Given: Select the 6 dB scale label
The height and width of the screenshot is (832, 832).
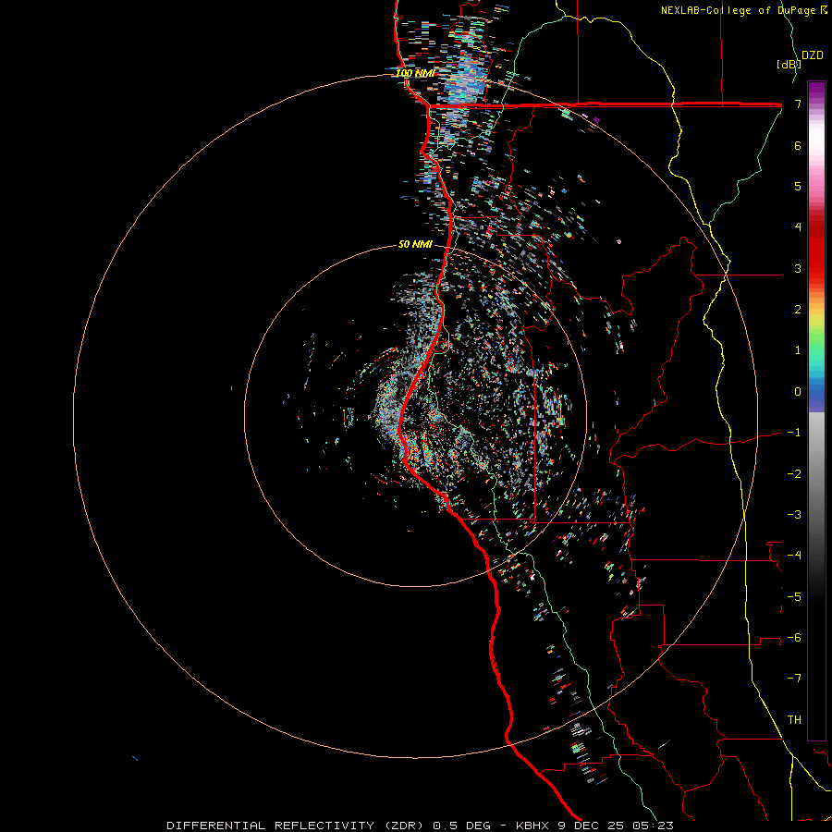Looking at the screenshot, I should tap(798, 145).
